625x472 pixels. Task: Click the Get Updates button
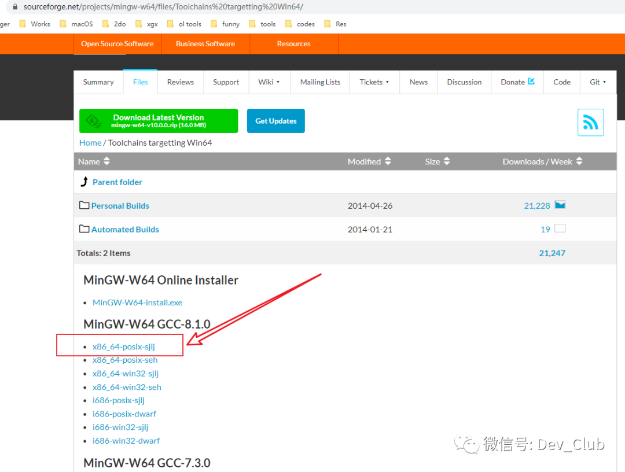(x=276, y=121)
